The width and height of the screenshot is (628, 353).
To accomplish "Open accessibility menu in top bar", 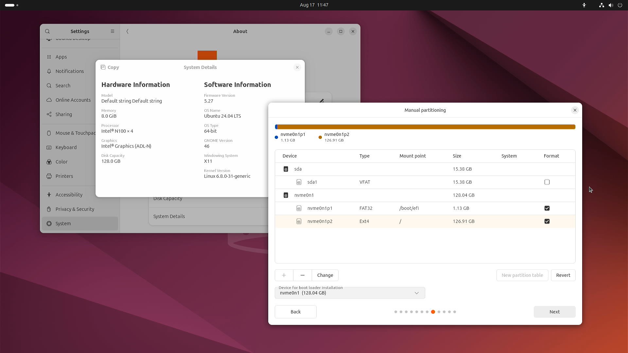I will [584, 5].
